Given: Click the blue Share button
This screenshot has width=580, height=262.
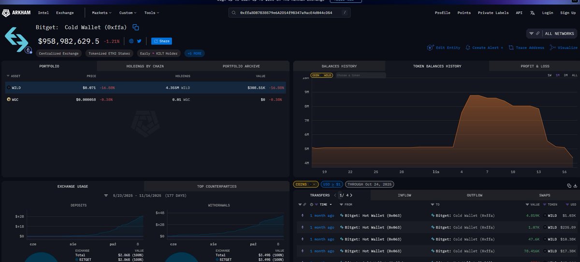Looking at the screenshot, I should coord(161,42).
